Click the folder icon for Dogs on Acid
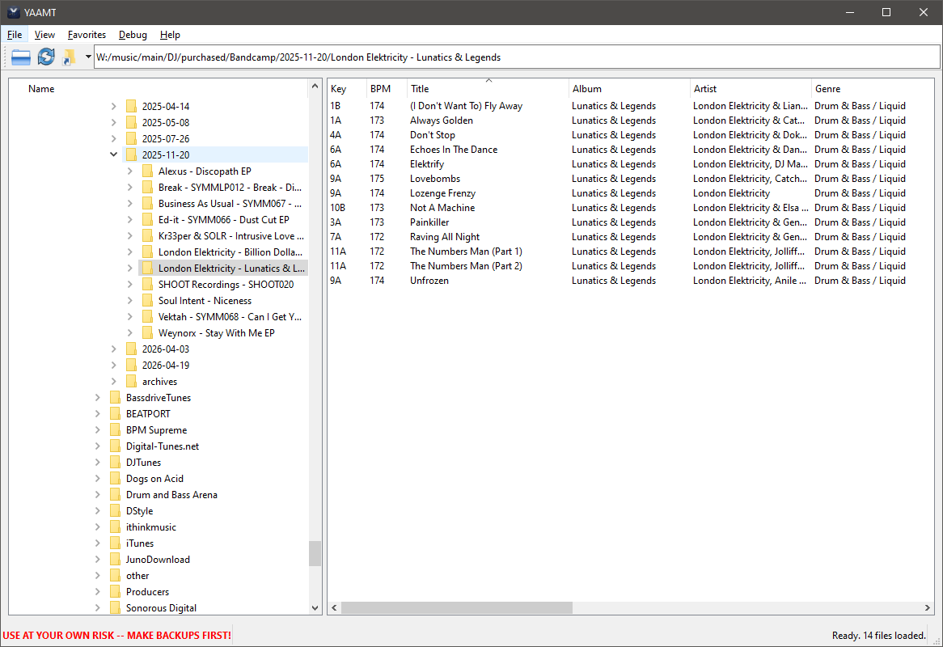The image size is (943, 647). point(115,479)
